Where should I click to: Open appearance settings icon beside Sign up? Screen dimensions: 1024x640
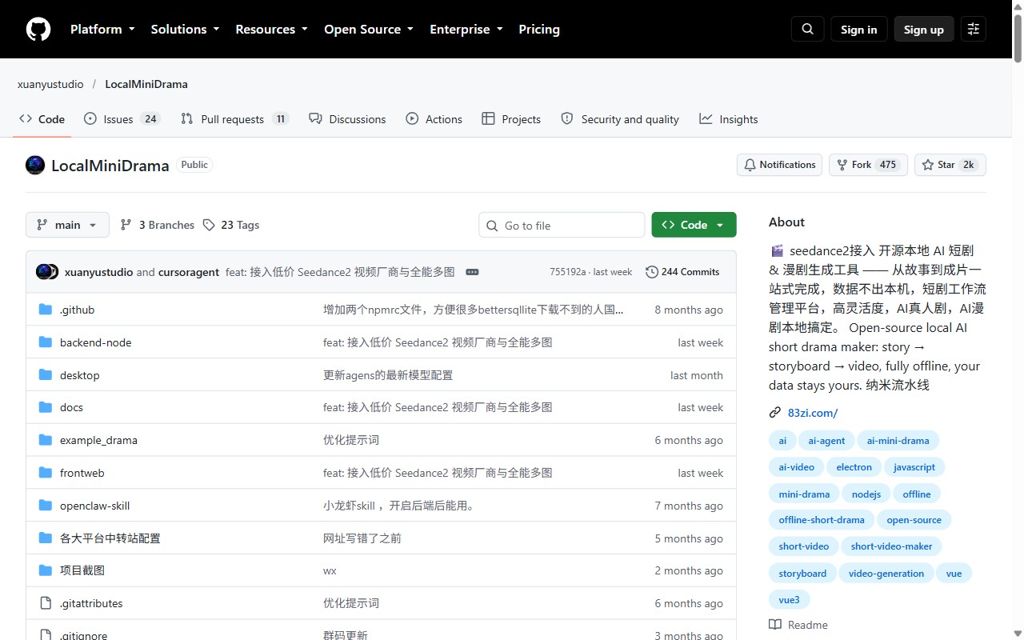pyautogui.click(x=974, y=29)
